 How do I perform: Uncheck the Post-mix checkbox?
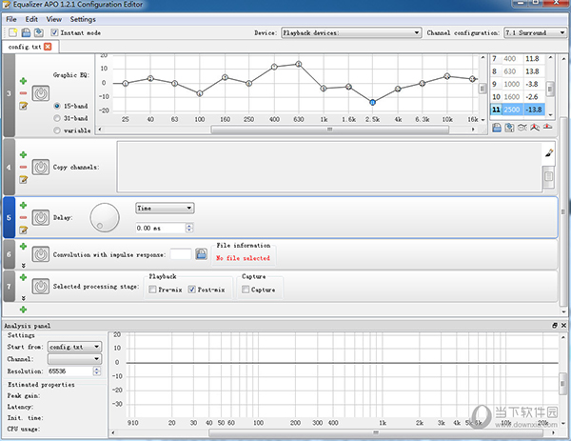(191, 290)
